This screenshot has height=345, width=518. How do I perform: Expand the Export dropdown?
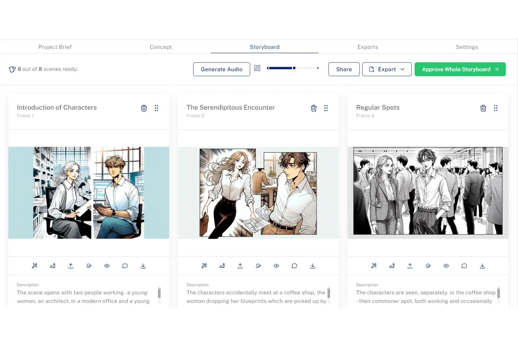pos(387,69)
